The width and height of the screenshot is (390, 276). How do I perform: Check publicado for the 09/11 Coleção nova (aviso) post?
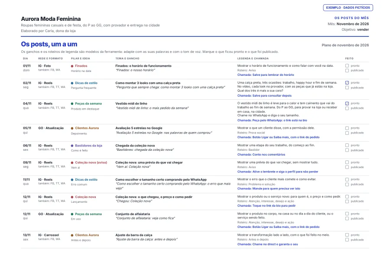coord(347,167)
